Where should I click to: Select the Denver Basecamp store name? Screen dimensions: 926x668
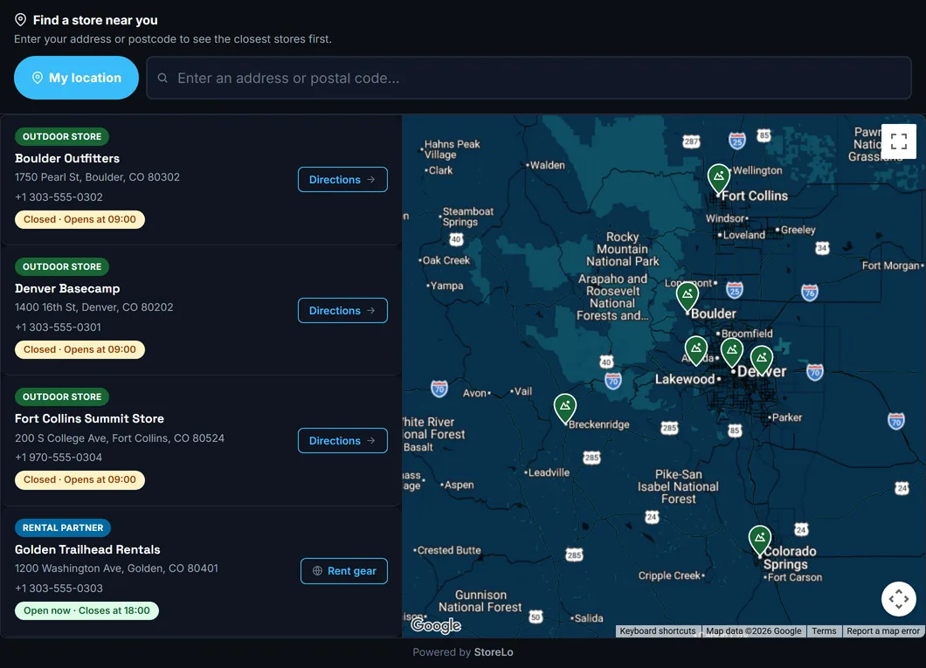pyautogui.click(x=67, y=288)
